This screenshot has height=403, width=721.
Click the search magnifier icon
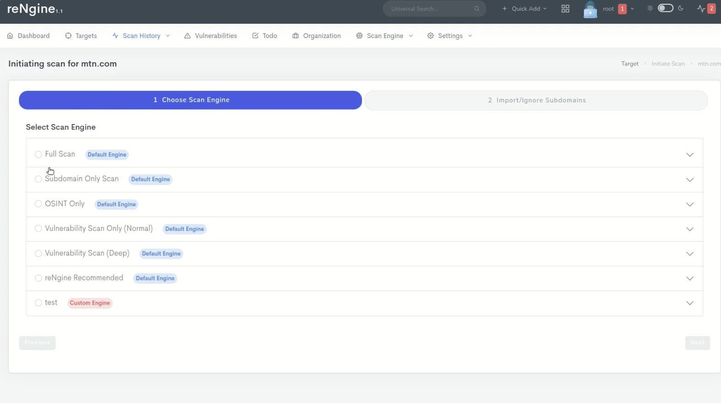(x=477, y=9)
